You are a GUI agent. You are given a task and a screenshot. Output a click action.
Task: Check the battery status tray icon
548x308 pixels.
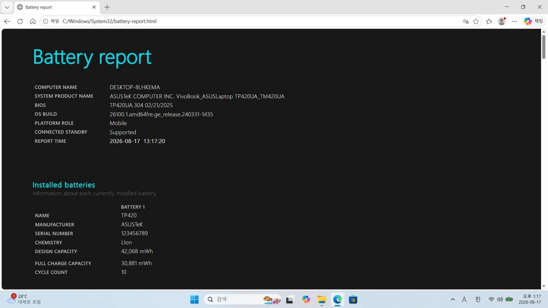[x=509, y=299]
